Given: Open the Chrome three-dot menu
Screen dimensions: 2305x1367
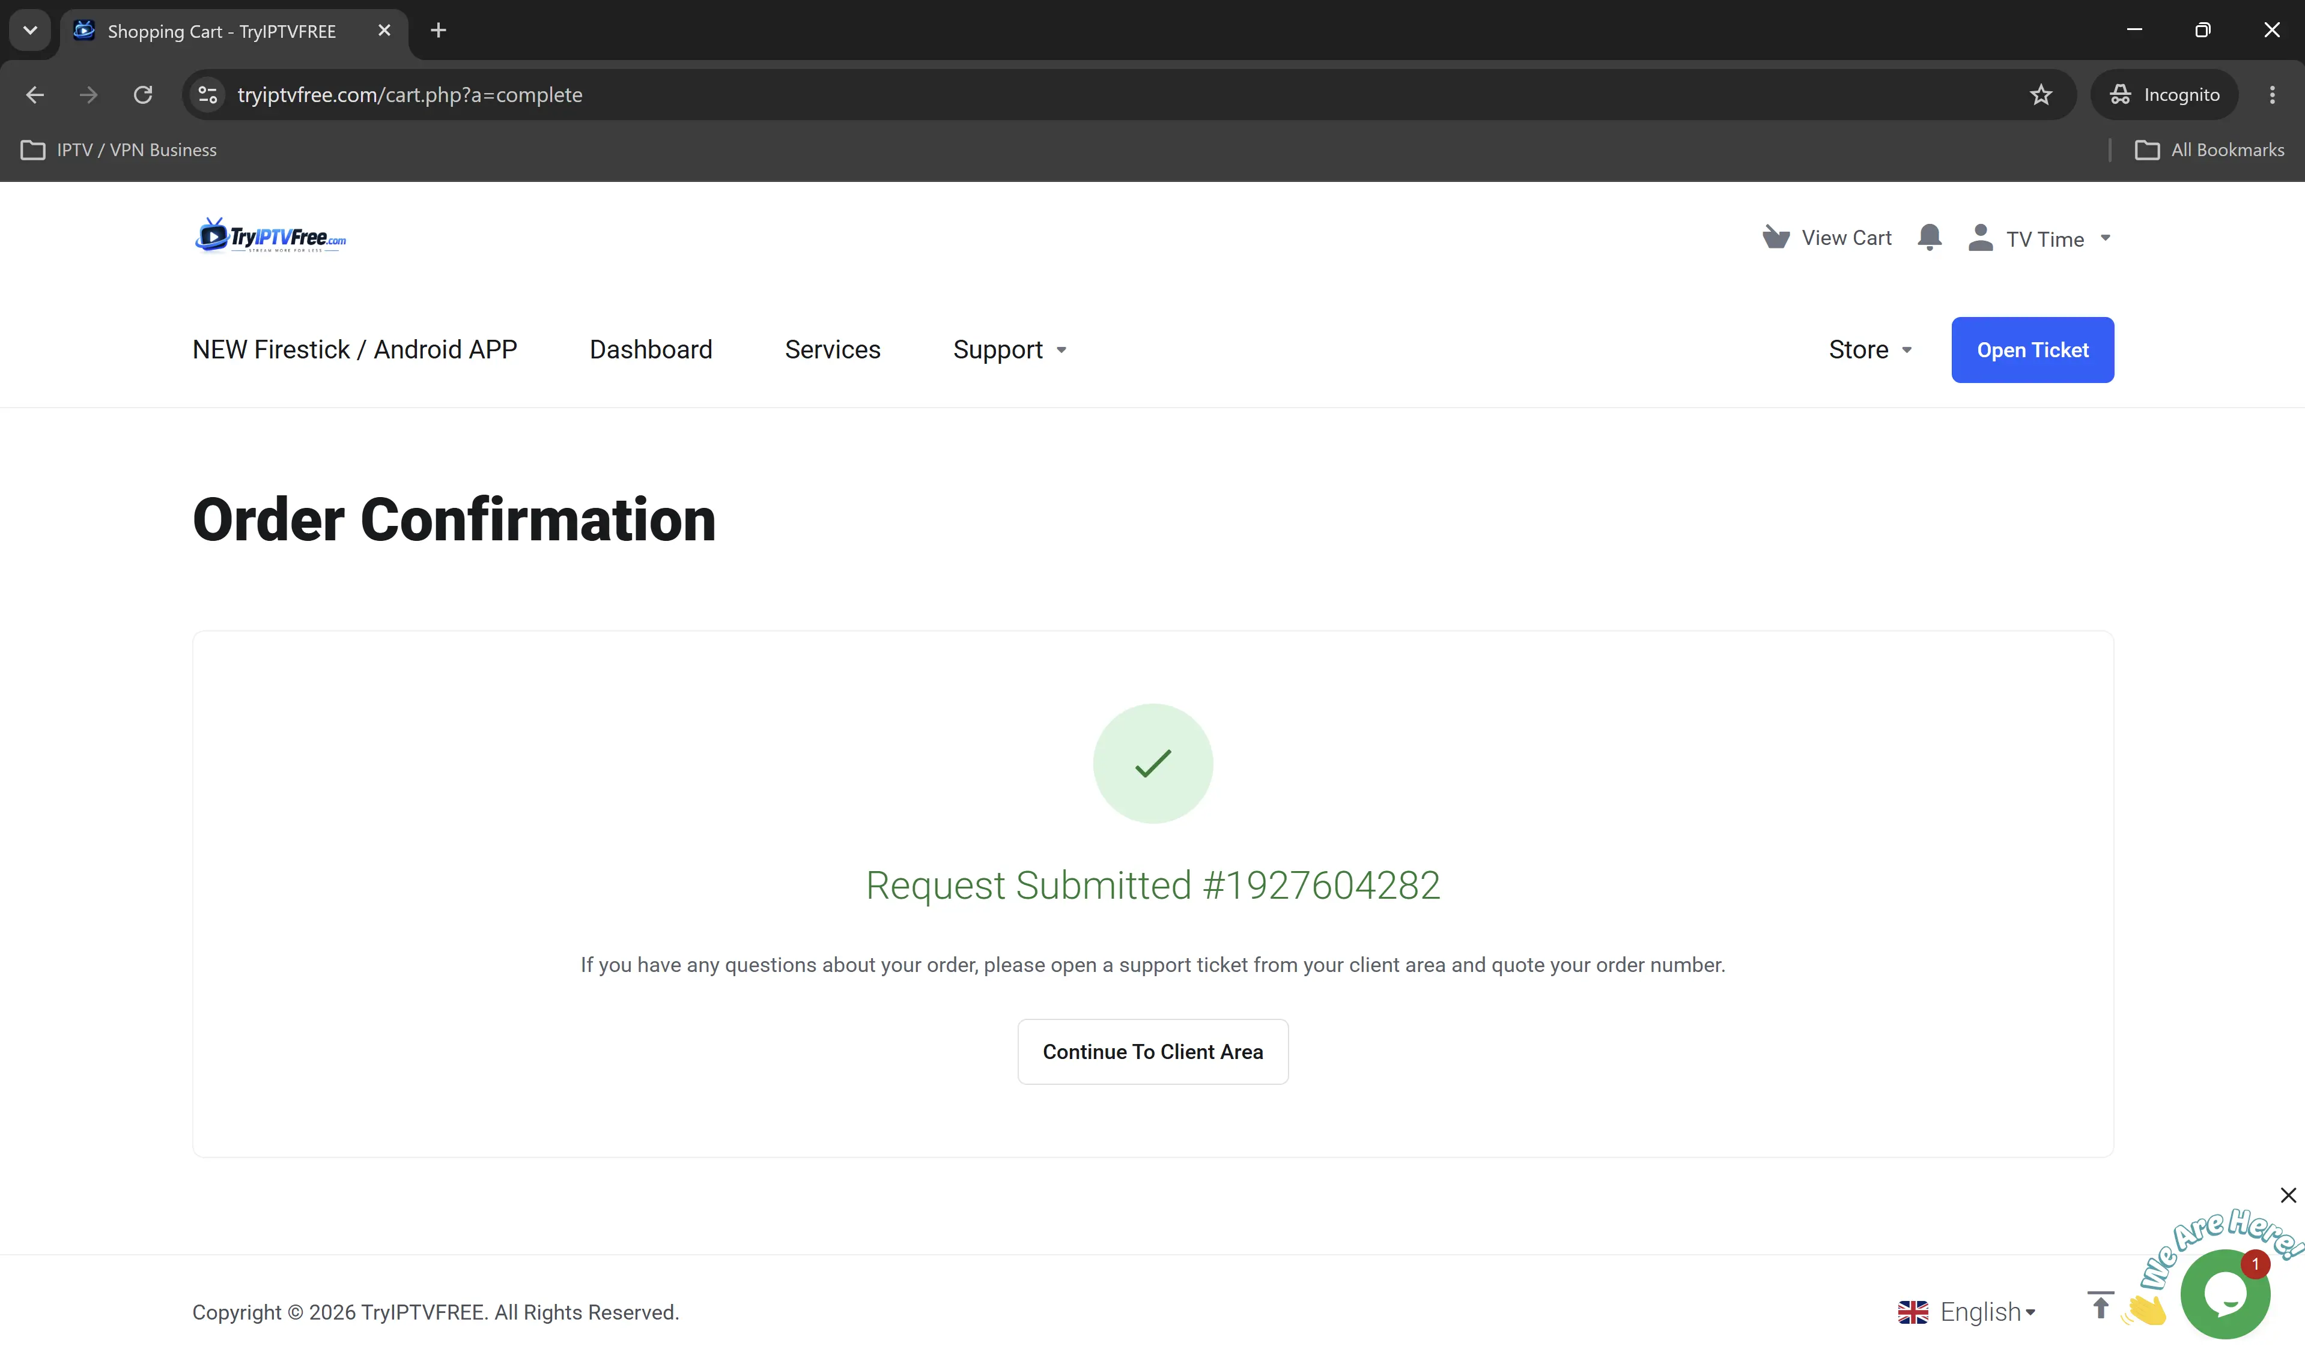Looking at the screenshot, I should (x=2272, y=95).
